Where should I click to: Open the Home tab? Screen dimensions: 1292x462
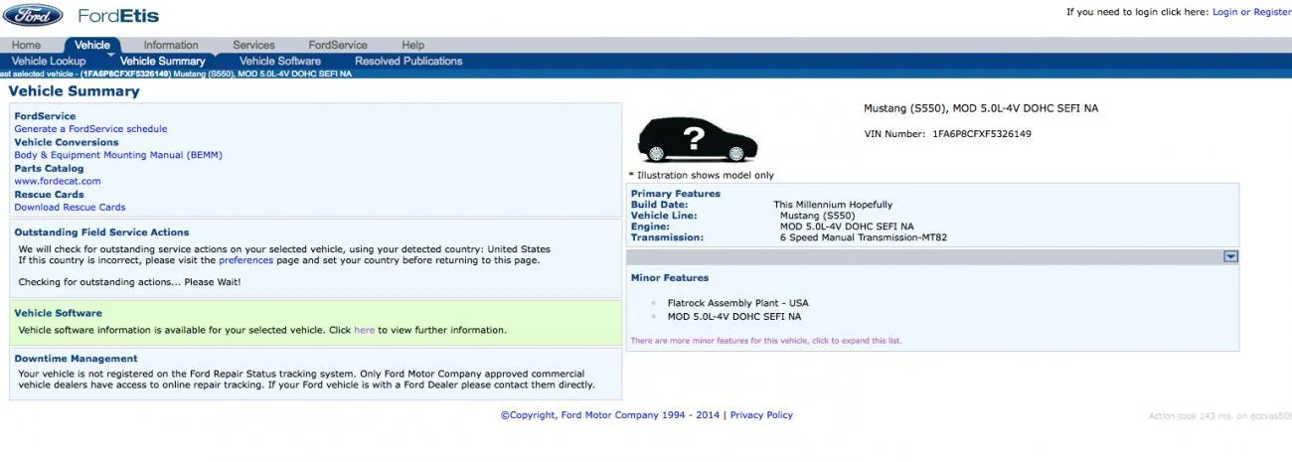(x=26, y=45)
